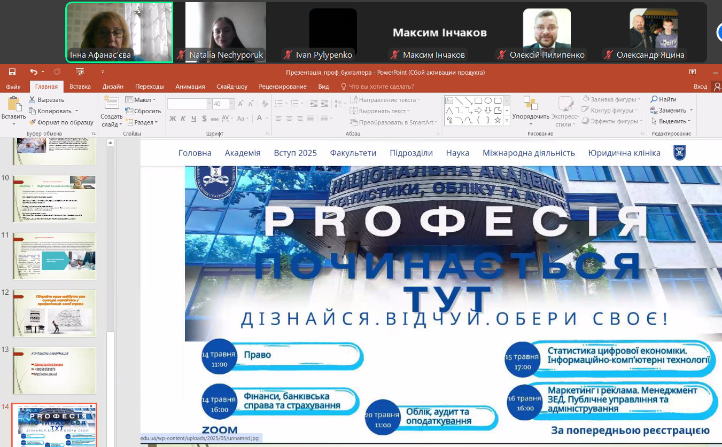Click the Вход sign-in link
The image size is (722, 447).
[x=700, y=87]
